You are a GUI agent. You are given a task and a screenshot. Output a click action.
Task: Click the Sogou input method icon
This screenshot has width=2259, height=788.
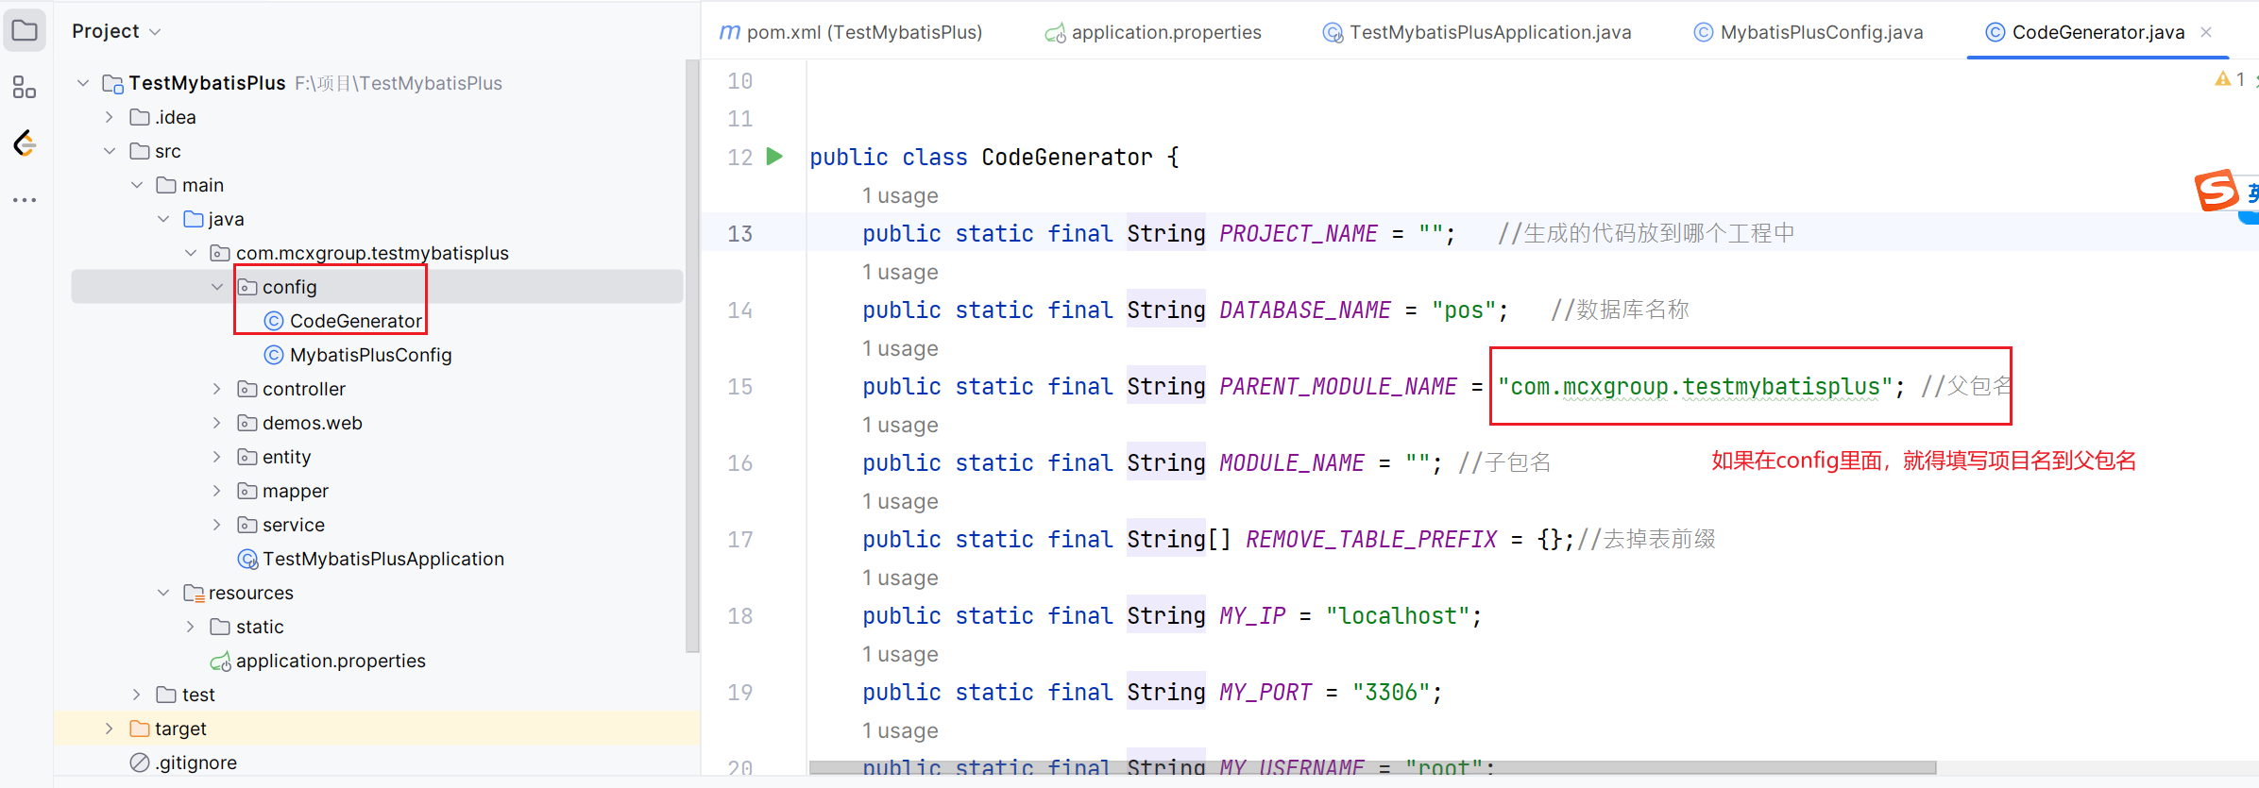(x=2217, y=192)
